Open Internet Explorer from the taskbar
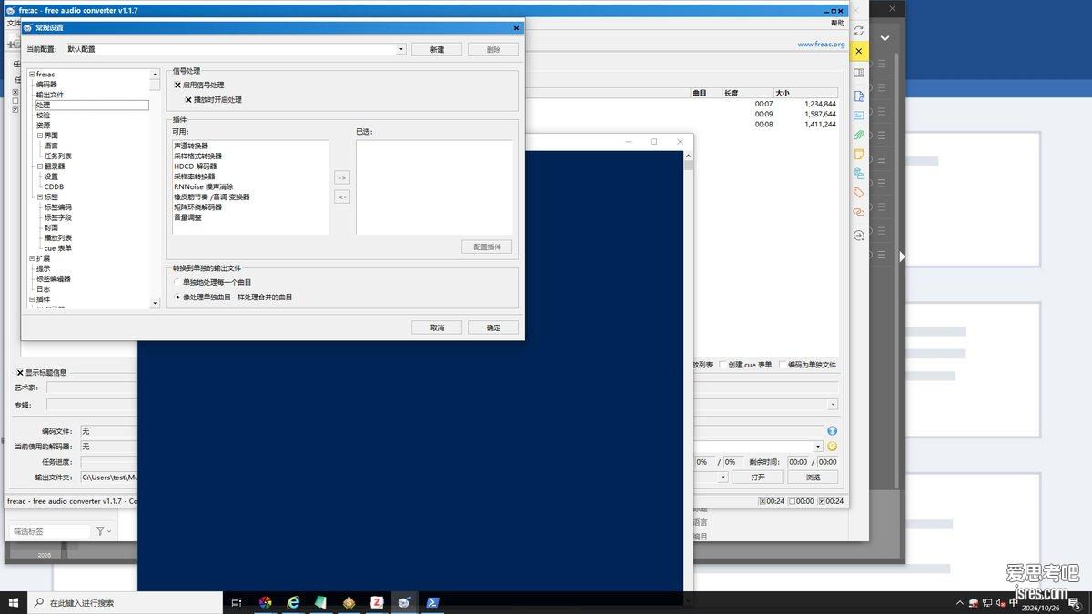1092x614 pixels. click(293, 602)
